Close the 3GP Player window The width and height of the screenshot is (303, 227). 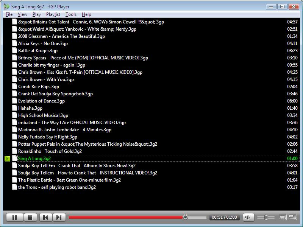tap(294, 7)
